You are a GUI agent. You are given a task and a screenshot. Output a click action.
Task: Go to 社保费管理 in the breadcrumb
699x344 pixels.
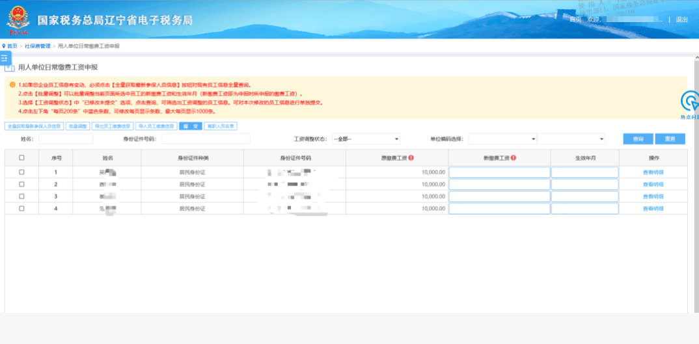click(38, 46)
